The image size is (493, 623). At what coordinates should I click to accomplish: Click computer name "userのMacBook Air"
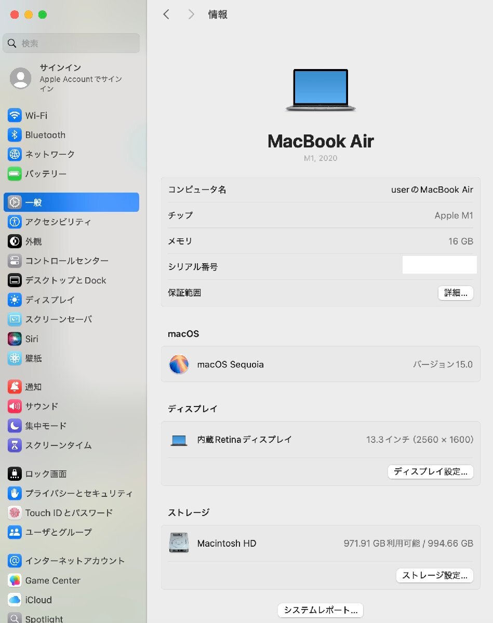432,189
